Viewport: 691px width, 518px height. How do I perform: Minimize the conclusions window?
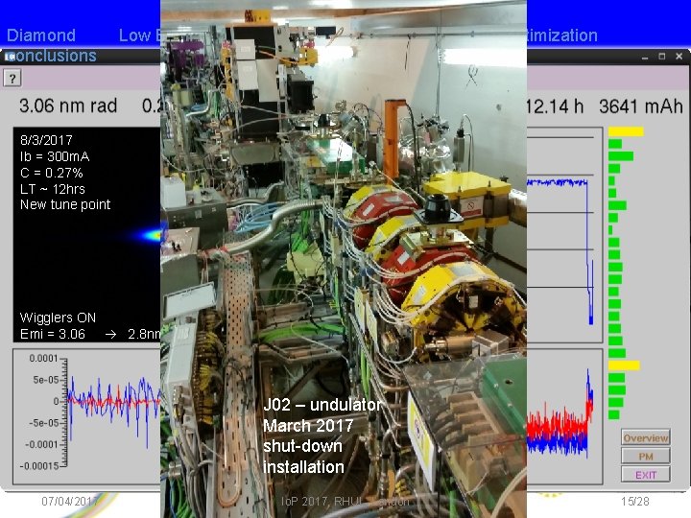pyautogui.click(x=645, y=57)
